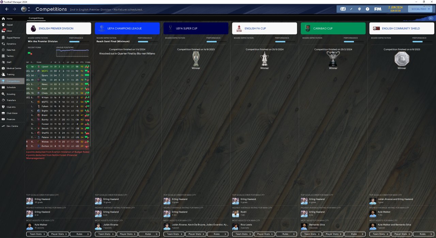
Task: Click the 2 Jun 2024 date display
Action: (x=396, y=9)
